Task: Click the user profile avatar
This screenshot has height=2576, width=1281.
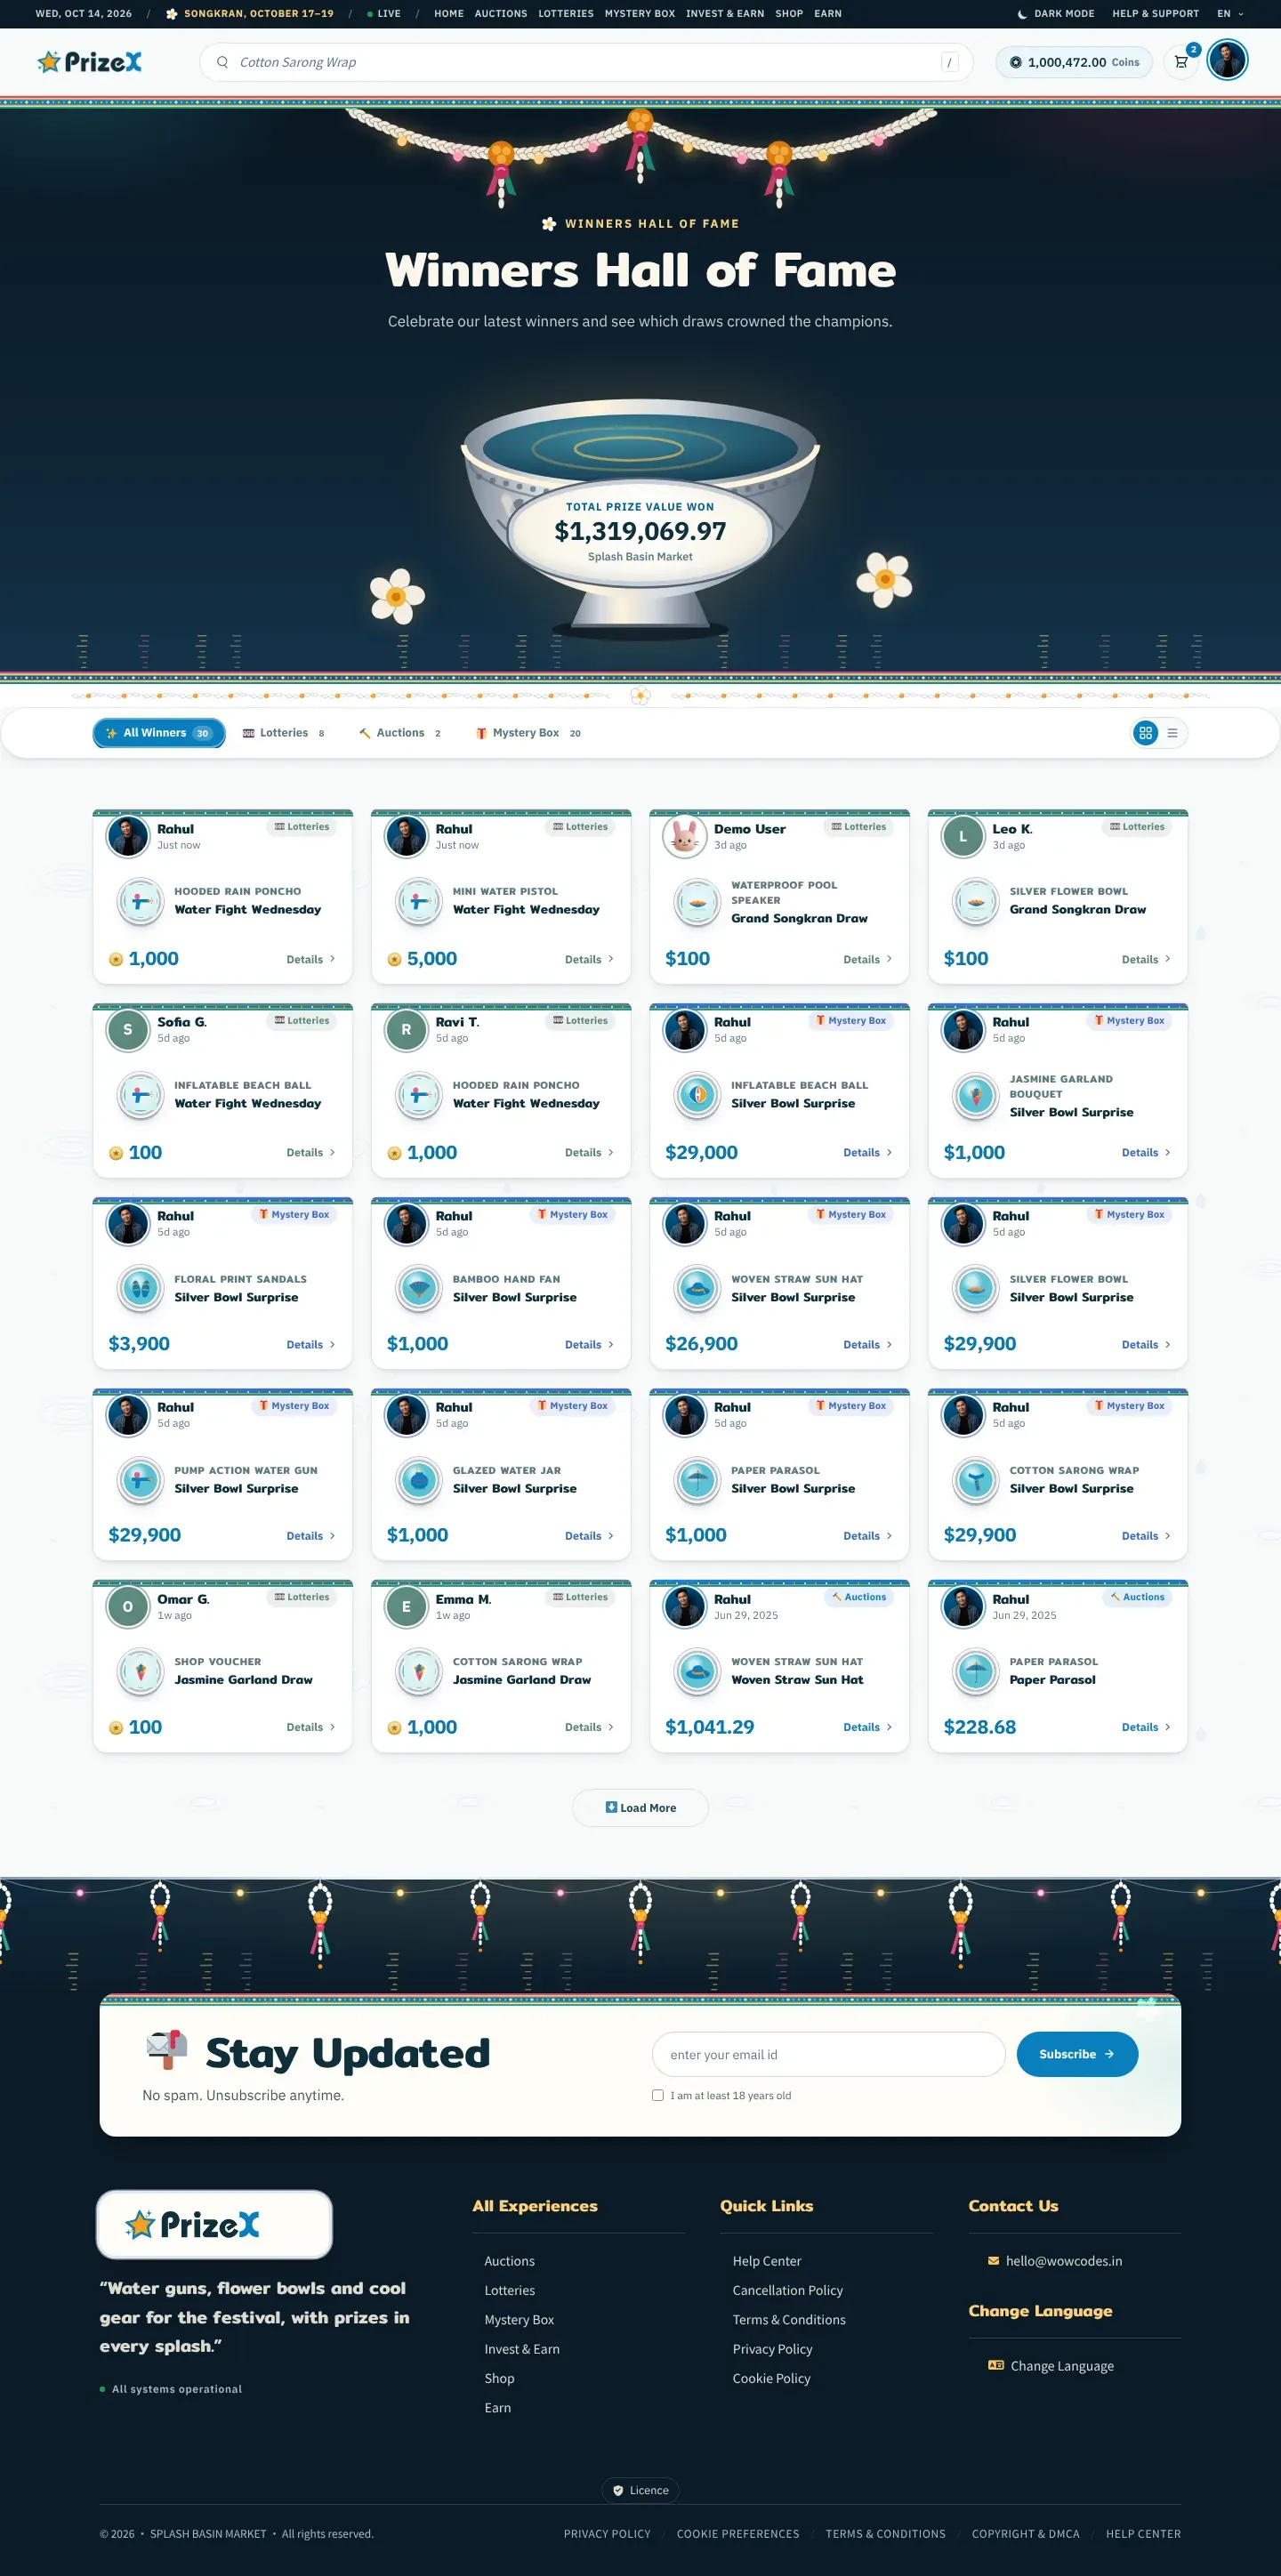Action: tap(1227, 61)
